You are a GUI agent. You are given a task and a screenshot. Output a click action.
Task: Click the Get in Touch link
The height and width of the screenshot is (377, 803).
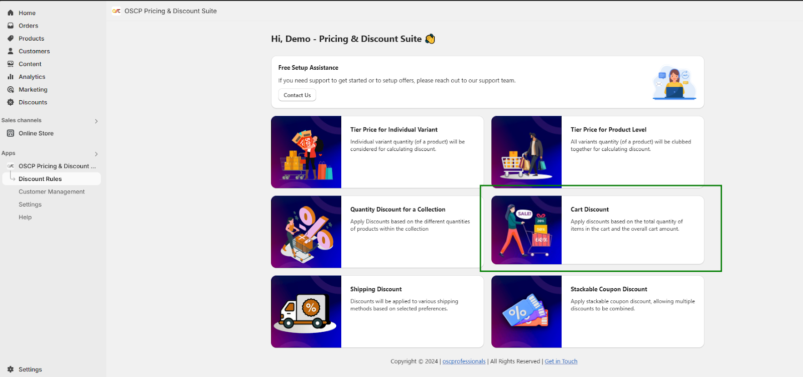(561, 361)
